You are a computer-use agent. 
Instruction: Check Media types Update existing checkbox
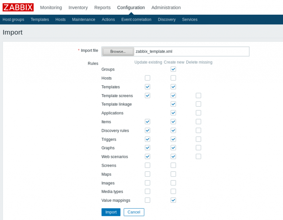[147, 191]
